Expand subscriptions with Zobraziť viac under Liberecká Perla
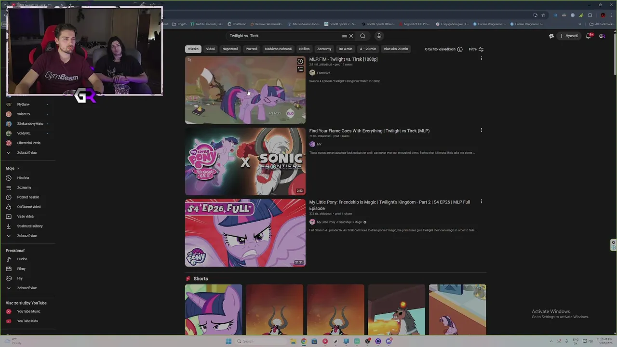Image resolution: width=617 pixels, height=347 pixels. tap(27, 153)
